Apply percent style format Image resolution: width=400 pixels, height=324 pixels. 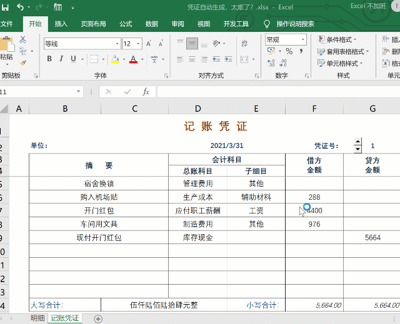[x=289, y=51]
